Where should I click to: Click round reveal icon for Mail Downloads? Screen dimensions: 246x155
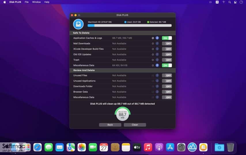tap(153, 43)
